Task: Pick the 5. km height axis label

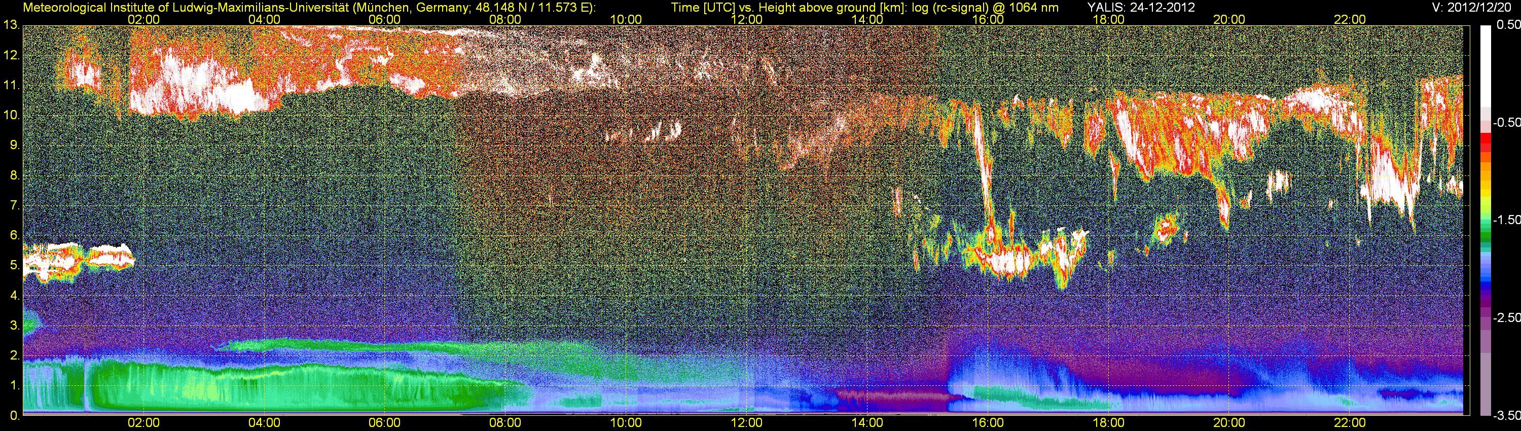Action: 14,266
